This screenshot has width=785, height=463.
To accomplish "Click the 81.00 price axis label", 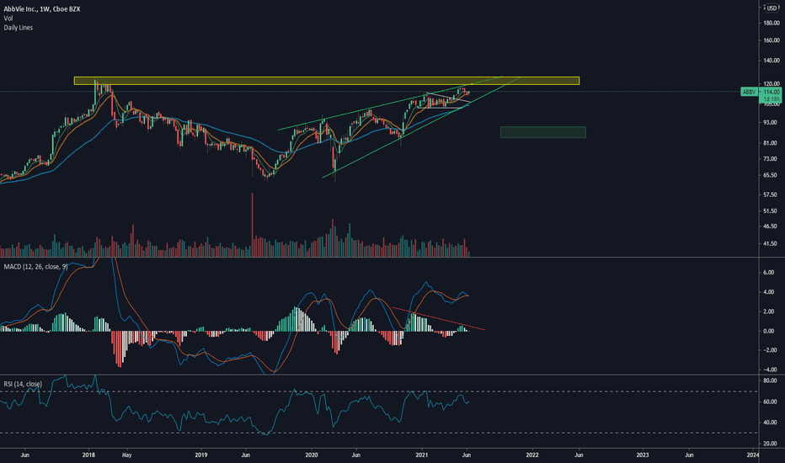I will 772,143.
